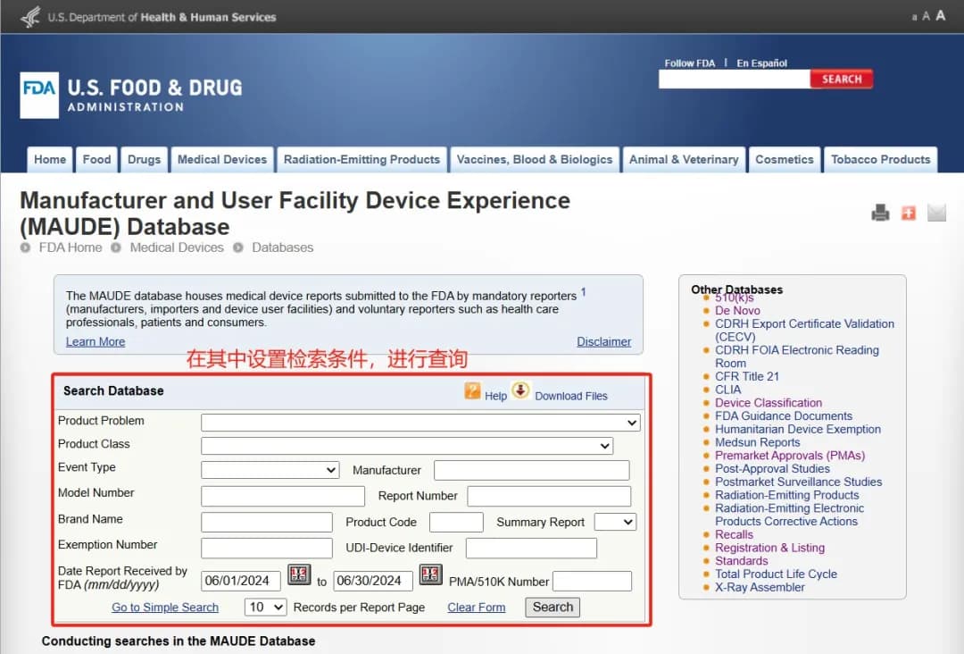Screen dimensions: 964x654
Task: Select the smallest text size a
Action: [x=914, y=18]
